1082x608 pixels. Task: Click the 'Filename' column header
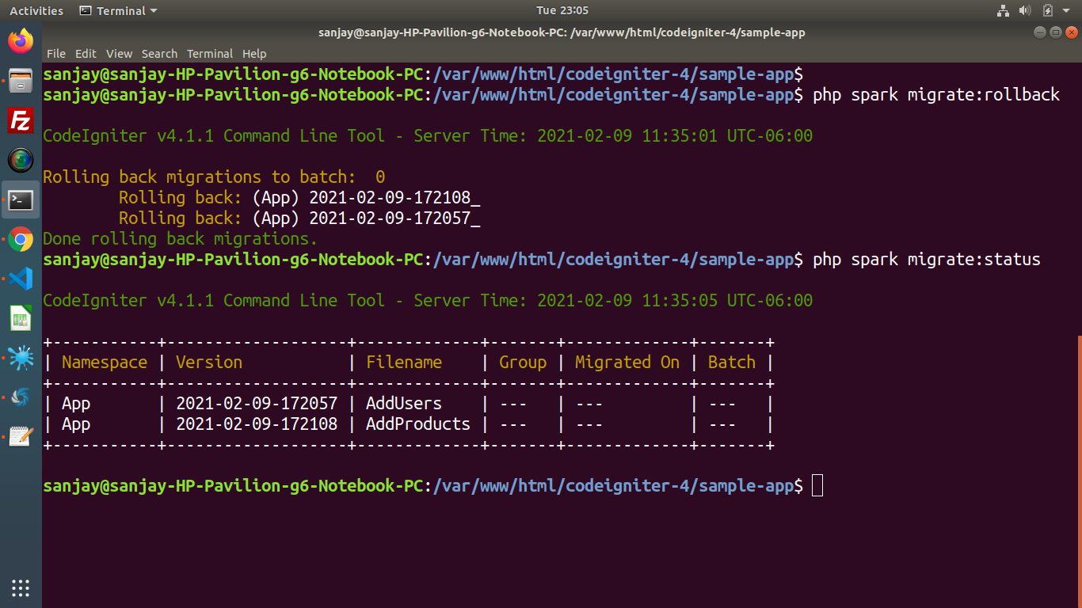pos(404,363)
